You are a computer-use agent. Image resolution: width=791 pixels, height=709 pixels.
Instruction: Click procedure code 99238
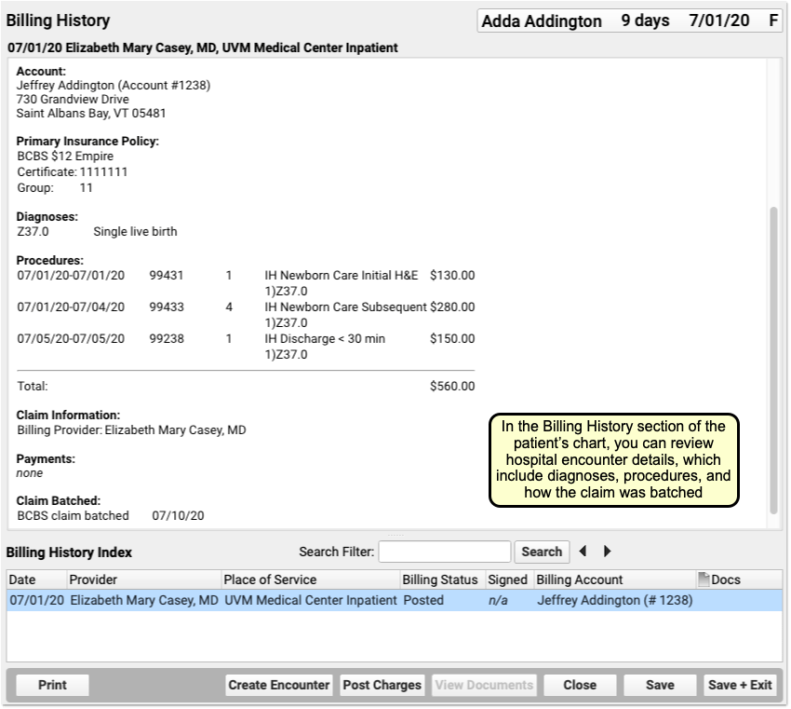[167, 338]
